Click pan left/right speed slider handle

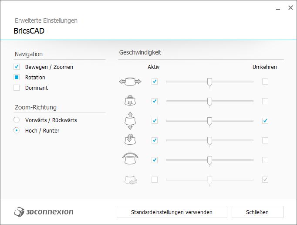209,82
